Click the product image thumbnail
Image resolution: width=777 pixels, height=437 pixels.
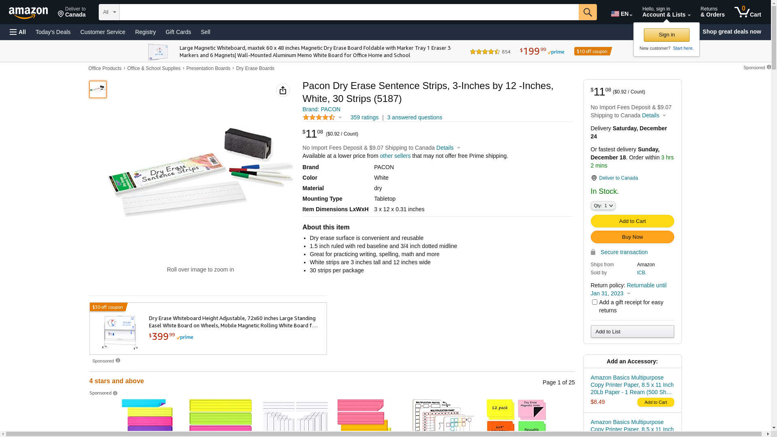pos(98,89)
